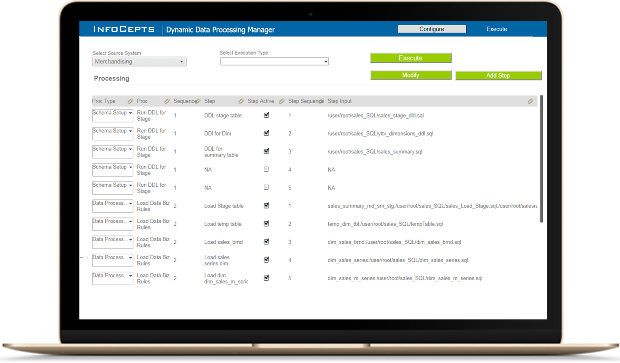
Task: Open the Select Execution Type dropdown
Action: pos(274,62)
